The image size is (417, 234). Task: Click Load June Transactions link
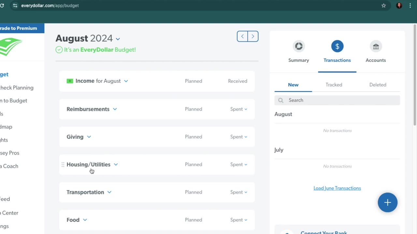(x=337, y=188)
